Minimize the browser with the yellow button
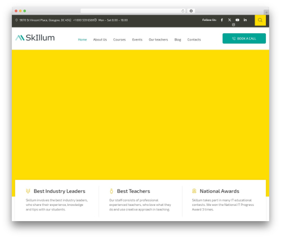281x238 pixels. tap(20, 11)
